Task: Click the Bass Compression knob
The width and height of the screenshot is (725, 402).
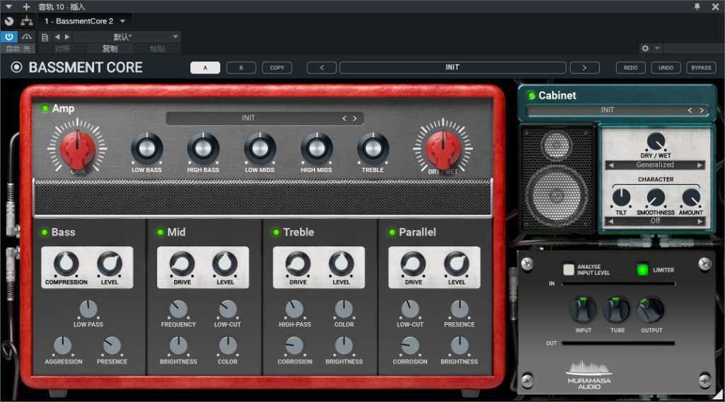Action: point(66,264)
